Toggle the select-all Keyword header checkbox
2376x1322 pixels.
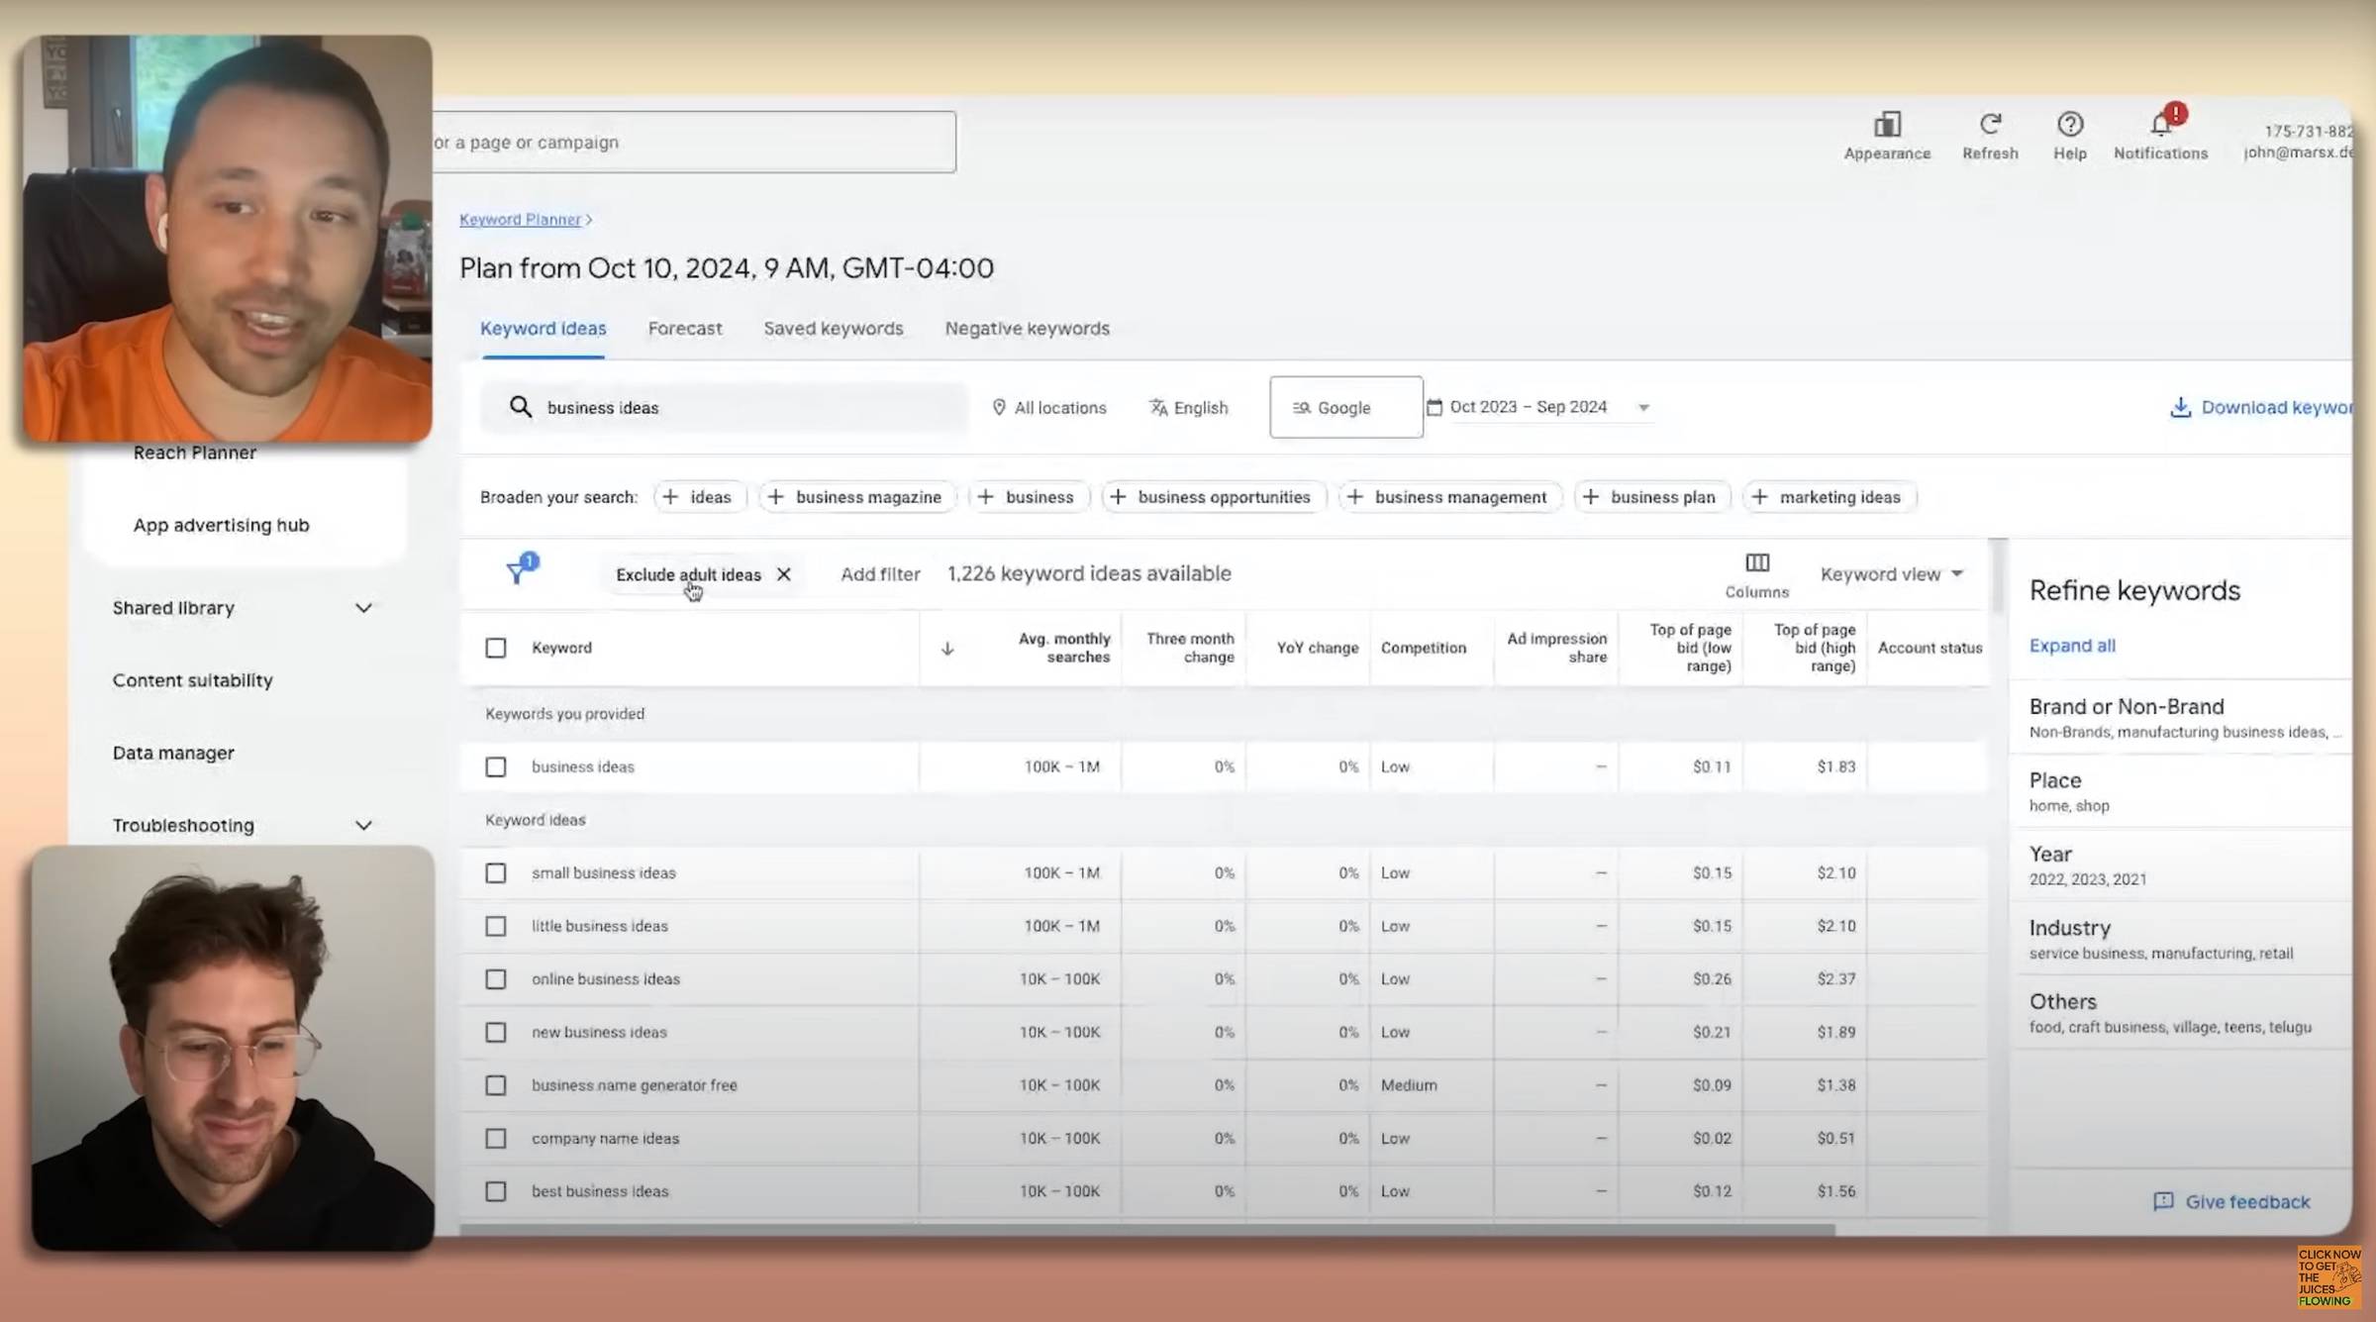tap(496, 649)
